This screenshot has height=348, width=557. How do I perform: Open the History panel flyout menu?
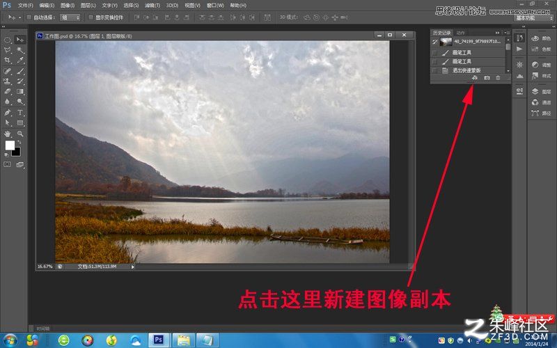point(507,33)
